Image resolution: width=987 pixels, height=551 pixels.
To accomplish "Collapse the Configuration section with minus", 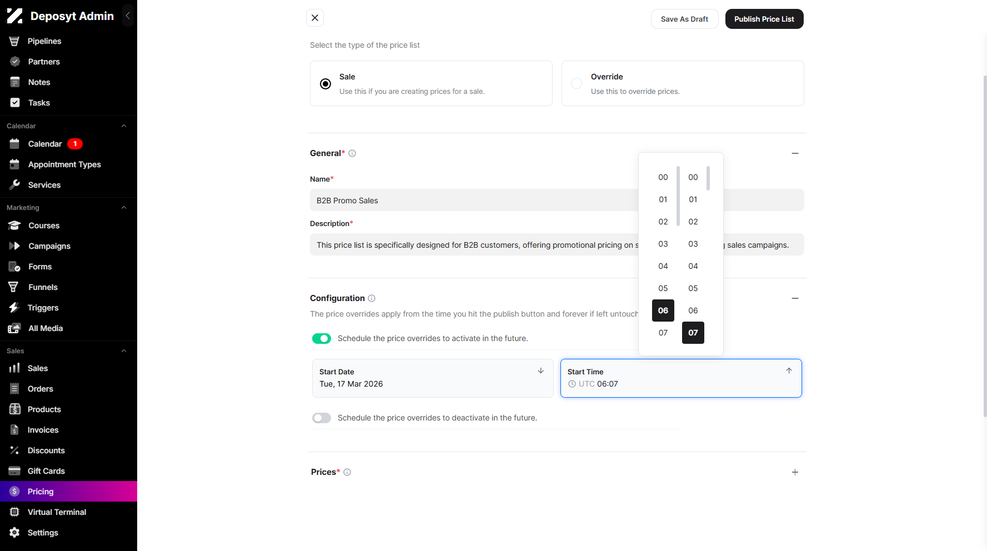I will tap(795, 298).
